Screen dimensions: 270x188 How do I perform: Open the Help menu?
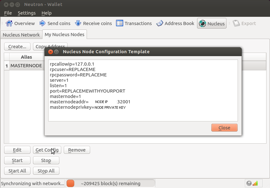point(47,13)
